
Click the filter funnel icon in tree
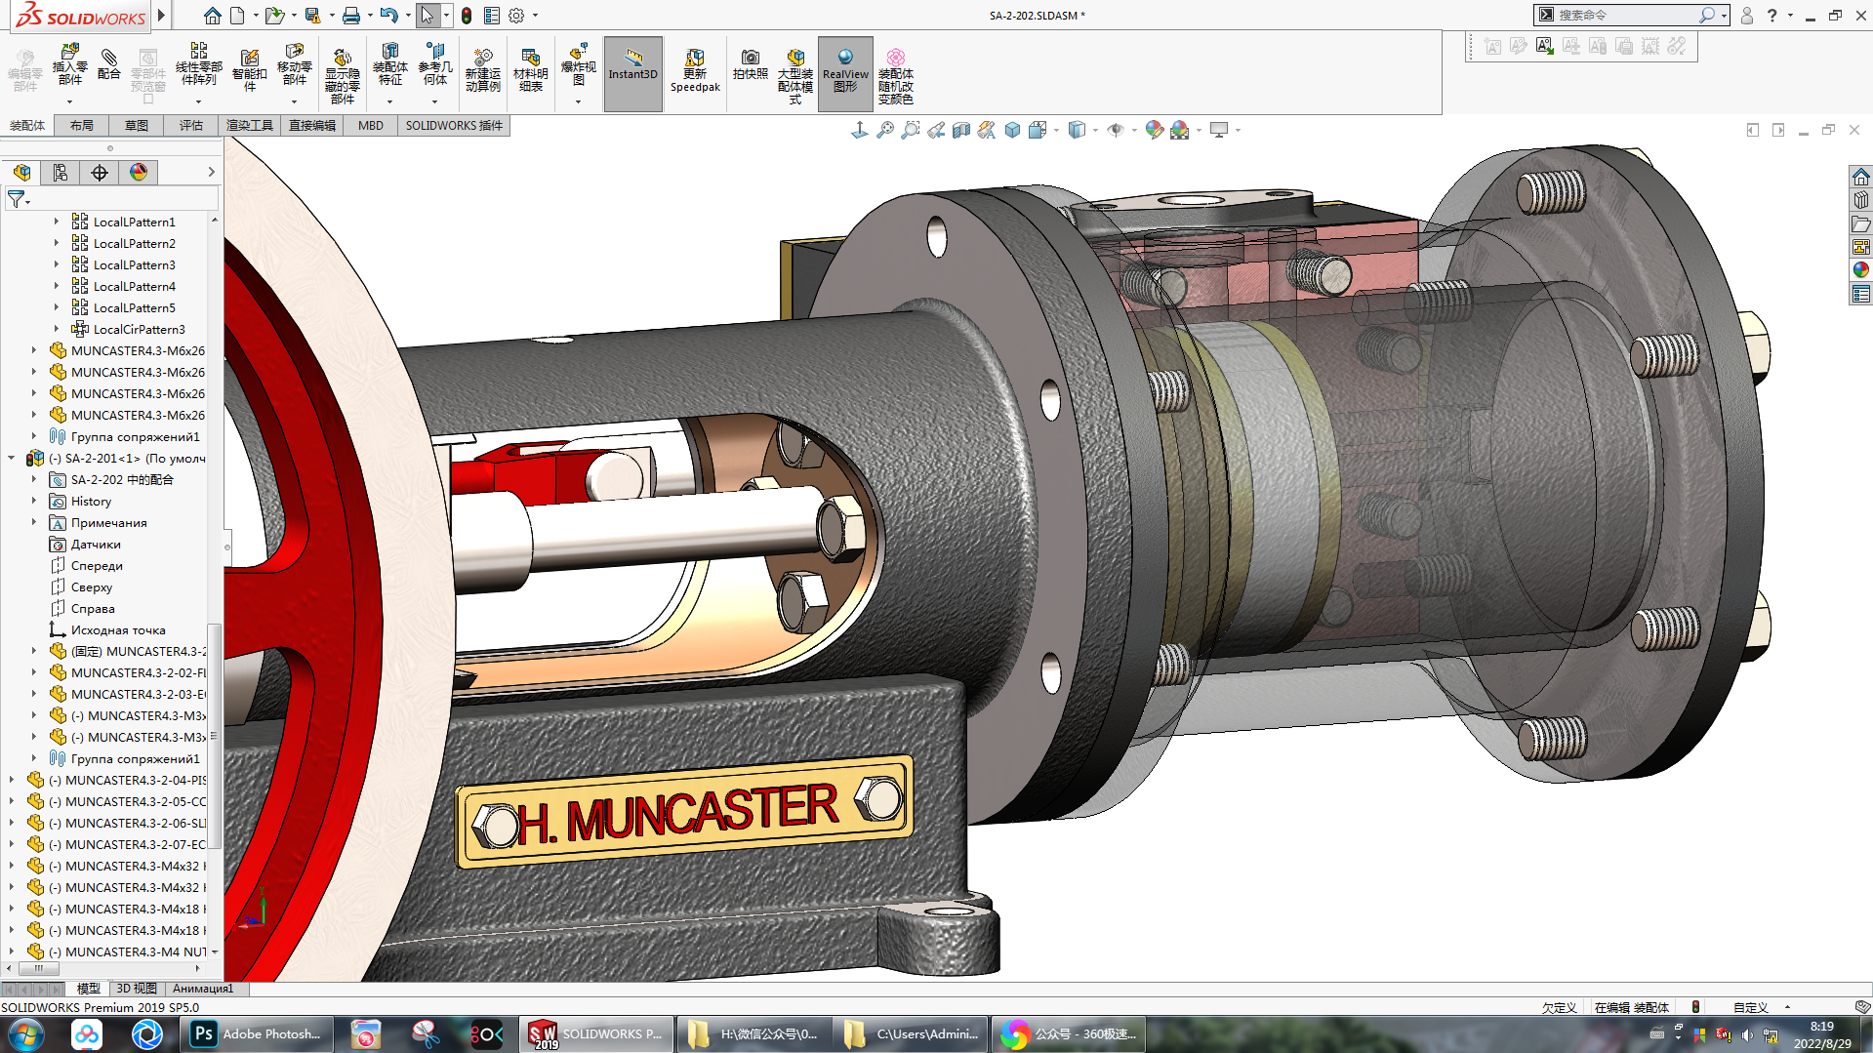pos(16,199)
